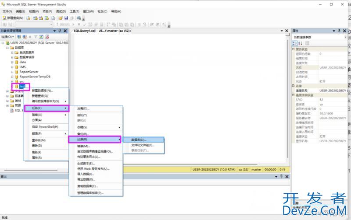This screenshot has height=220, width=351.
Task: Open the 编辑(E) menu
Action: [x=20, y=11]
